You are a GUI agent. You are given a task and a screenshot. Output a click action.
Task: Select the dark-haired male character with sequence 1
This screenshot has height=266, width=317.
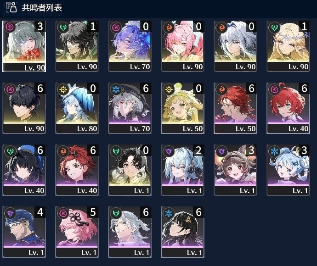tap(77, 46)
